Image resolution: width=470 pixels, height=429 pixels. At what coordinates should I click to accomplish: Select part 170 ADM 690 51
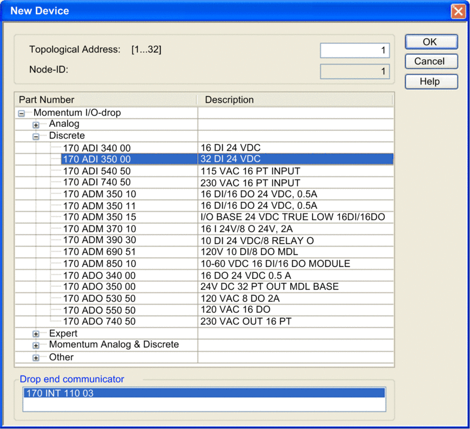coord(99,252)
